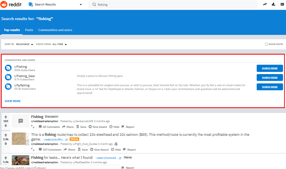Viewport: 286px width, 169px height.
Task: Open 68 Comments on Fishing post
Action: (x=49, y=127)
